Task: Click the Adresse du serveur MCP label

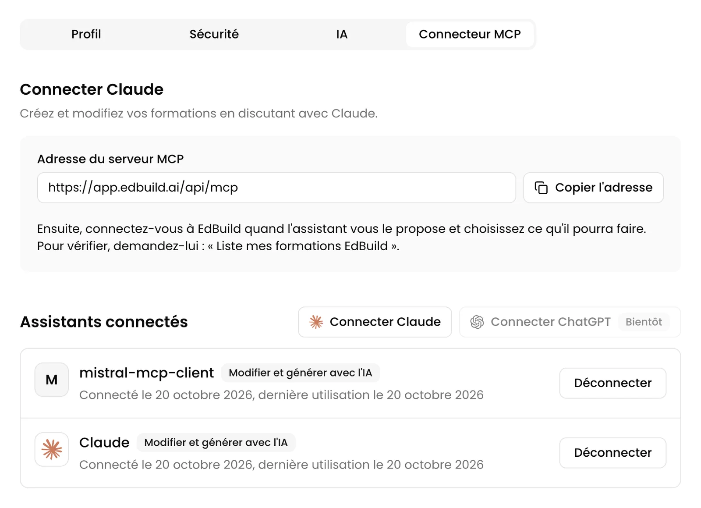Action: click(110, 159)
